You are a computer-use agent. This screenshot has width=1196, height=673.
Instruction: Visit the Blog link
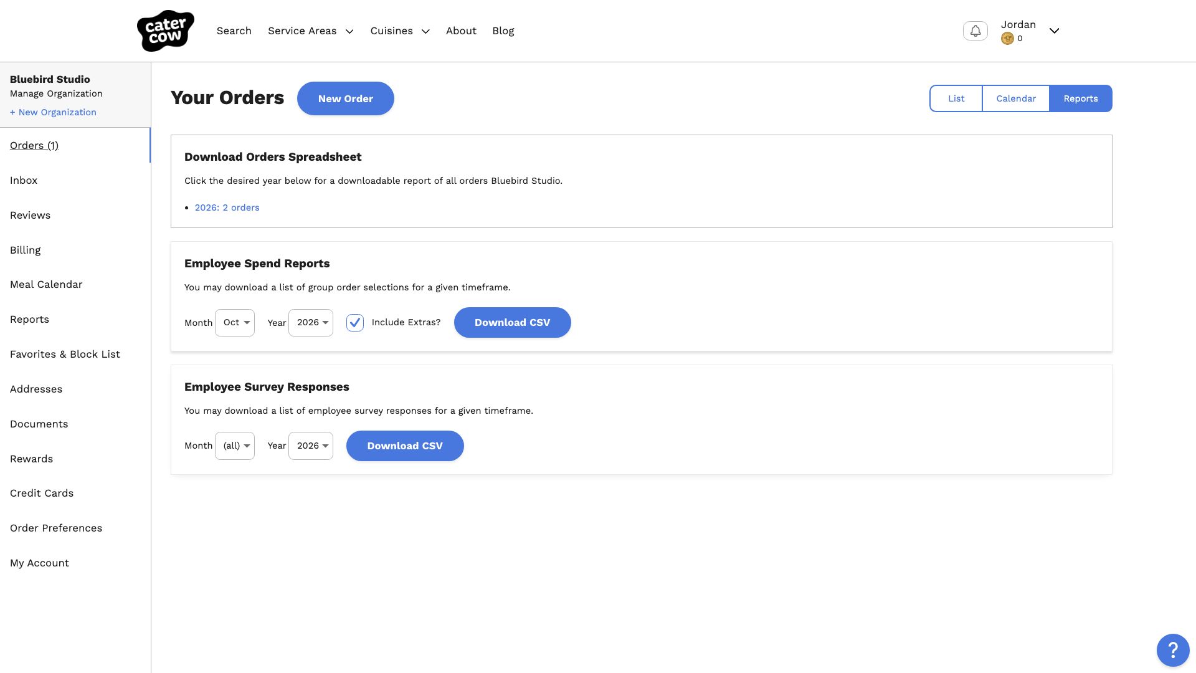tap(503, 31)
